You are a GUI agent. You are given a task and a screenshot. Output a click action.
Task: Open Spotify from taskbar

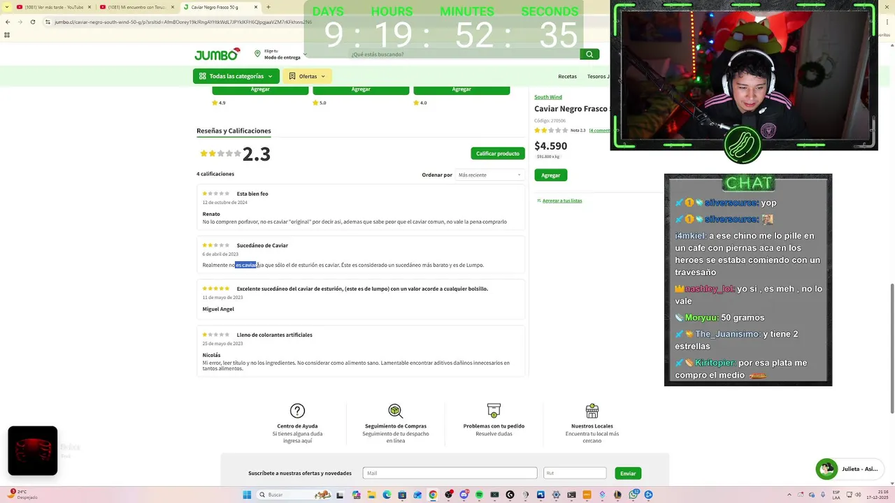coord(479,495)
